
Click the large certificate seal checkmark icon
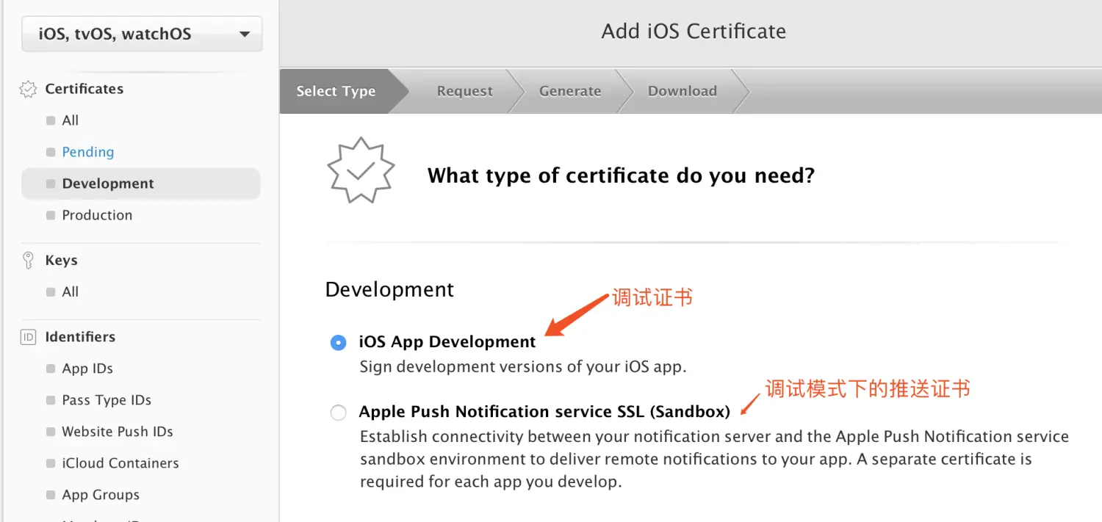[361, 170]
